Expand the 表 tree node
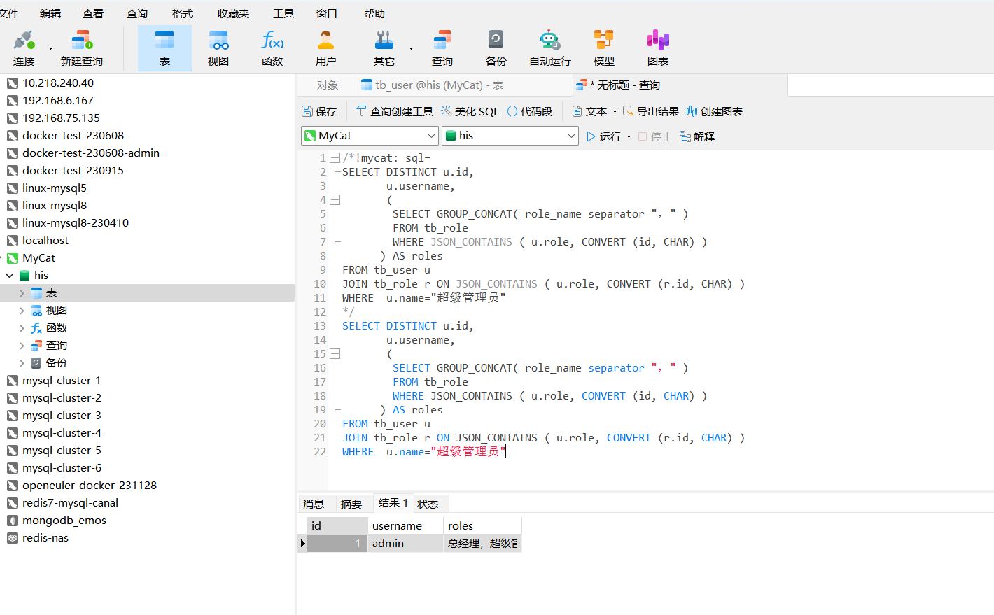Image resolution: width=994 pixels, height=615 pixels. (x=22, y=293)
